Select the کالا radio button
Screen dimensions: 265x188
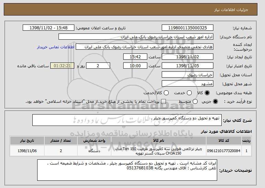207,93
